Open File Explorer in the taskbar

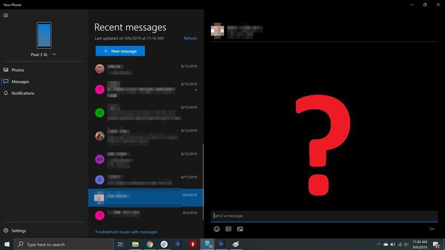[x=136, y=245]
